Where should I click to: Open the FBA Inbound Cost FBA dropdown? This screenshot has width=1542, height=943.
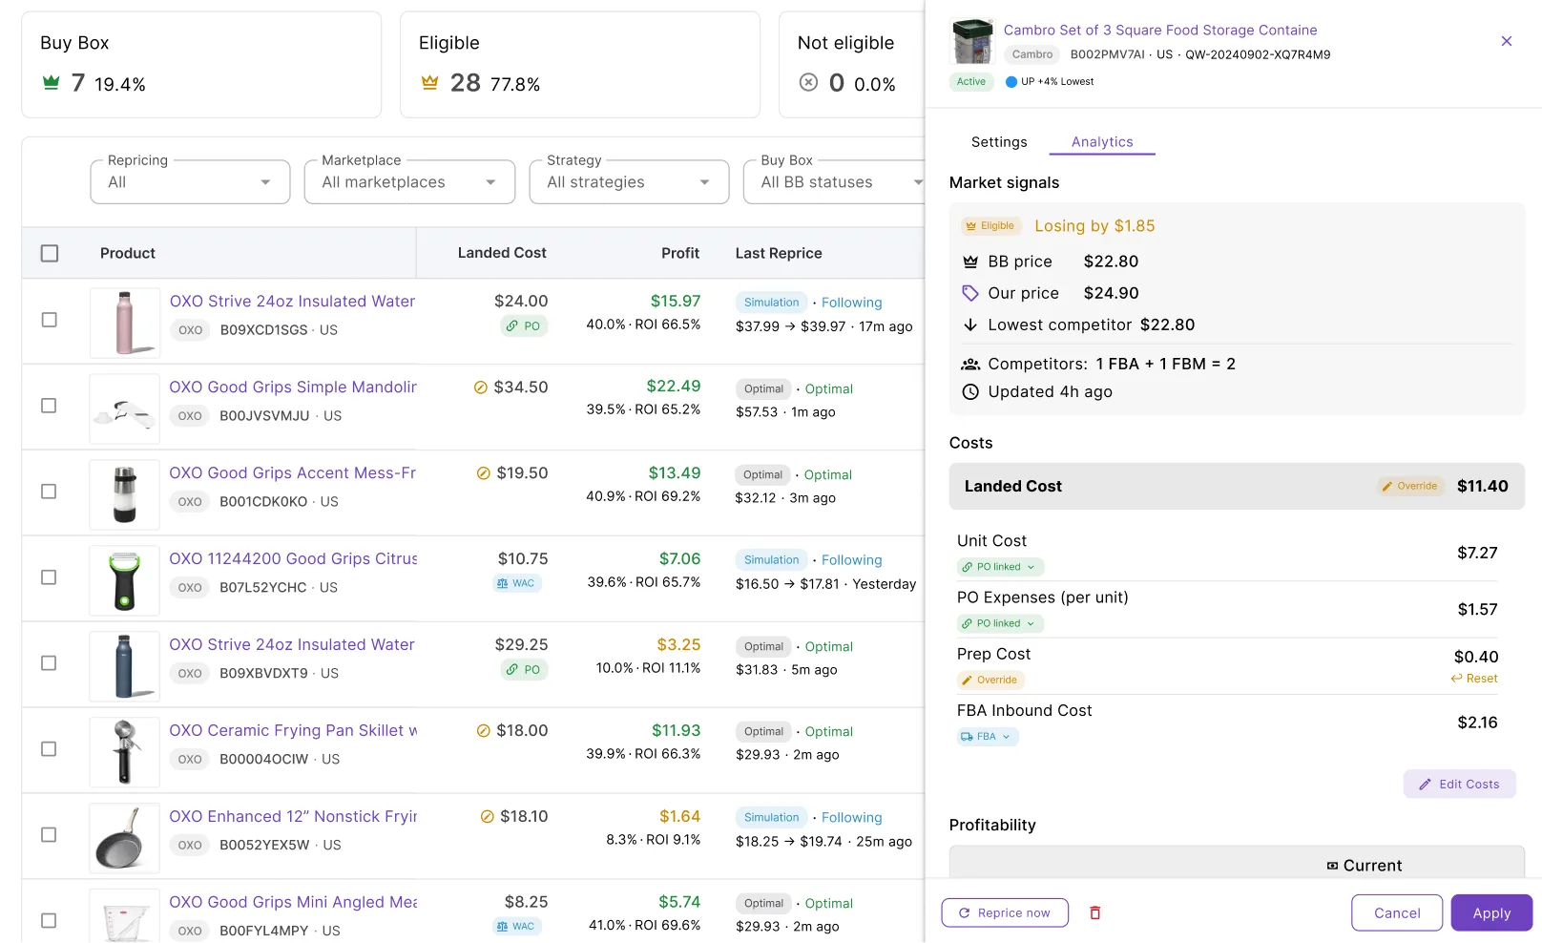point(988,737)
